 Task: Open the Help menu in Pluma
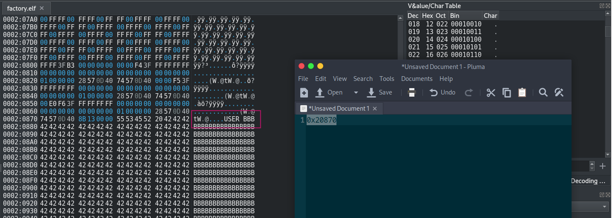click(446, 79)
